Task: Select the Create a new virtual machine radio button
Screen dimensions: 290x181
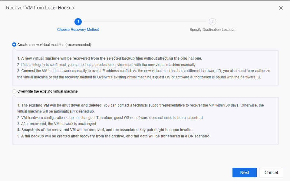Action: [x=14, y=44]
